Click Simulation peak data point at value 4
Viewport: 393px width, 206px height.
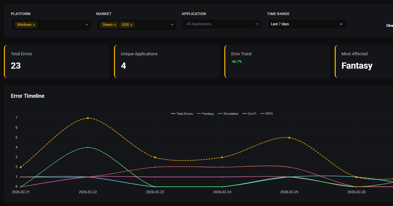(88, 147)
